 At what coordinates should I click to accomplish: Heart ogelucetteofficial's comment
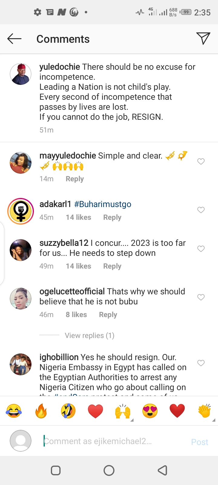click(x=201, y=297)
